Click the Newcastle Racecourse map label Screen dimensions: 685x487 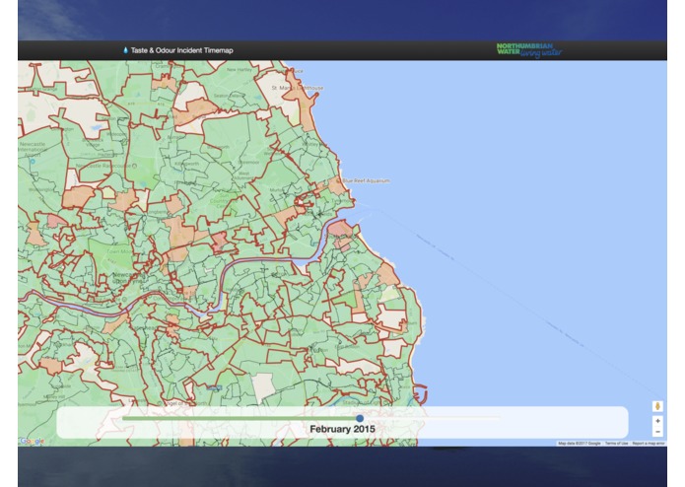(103, 166)
